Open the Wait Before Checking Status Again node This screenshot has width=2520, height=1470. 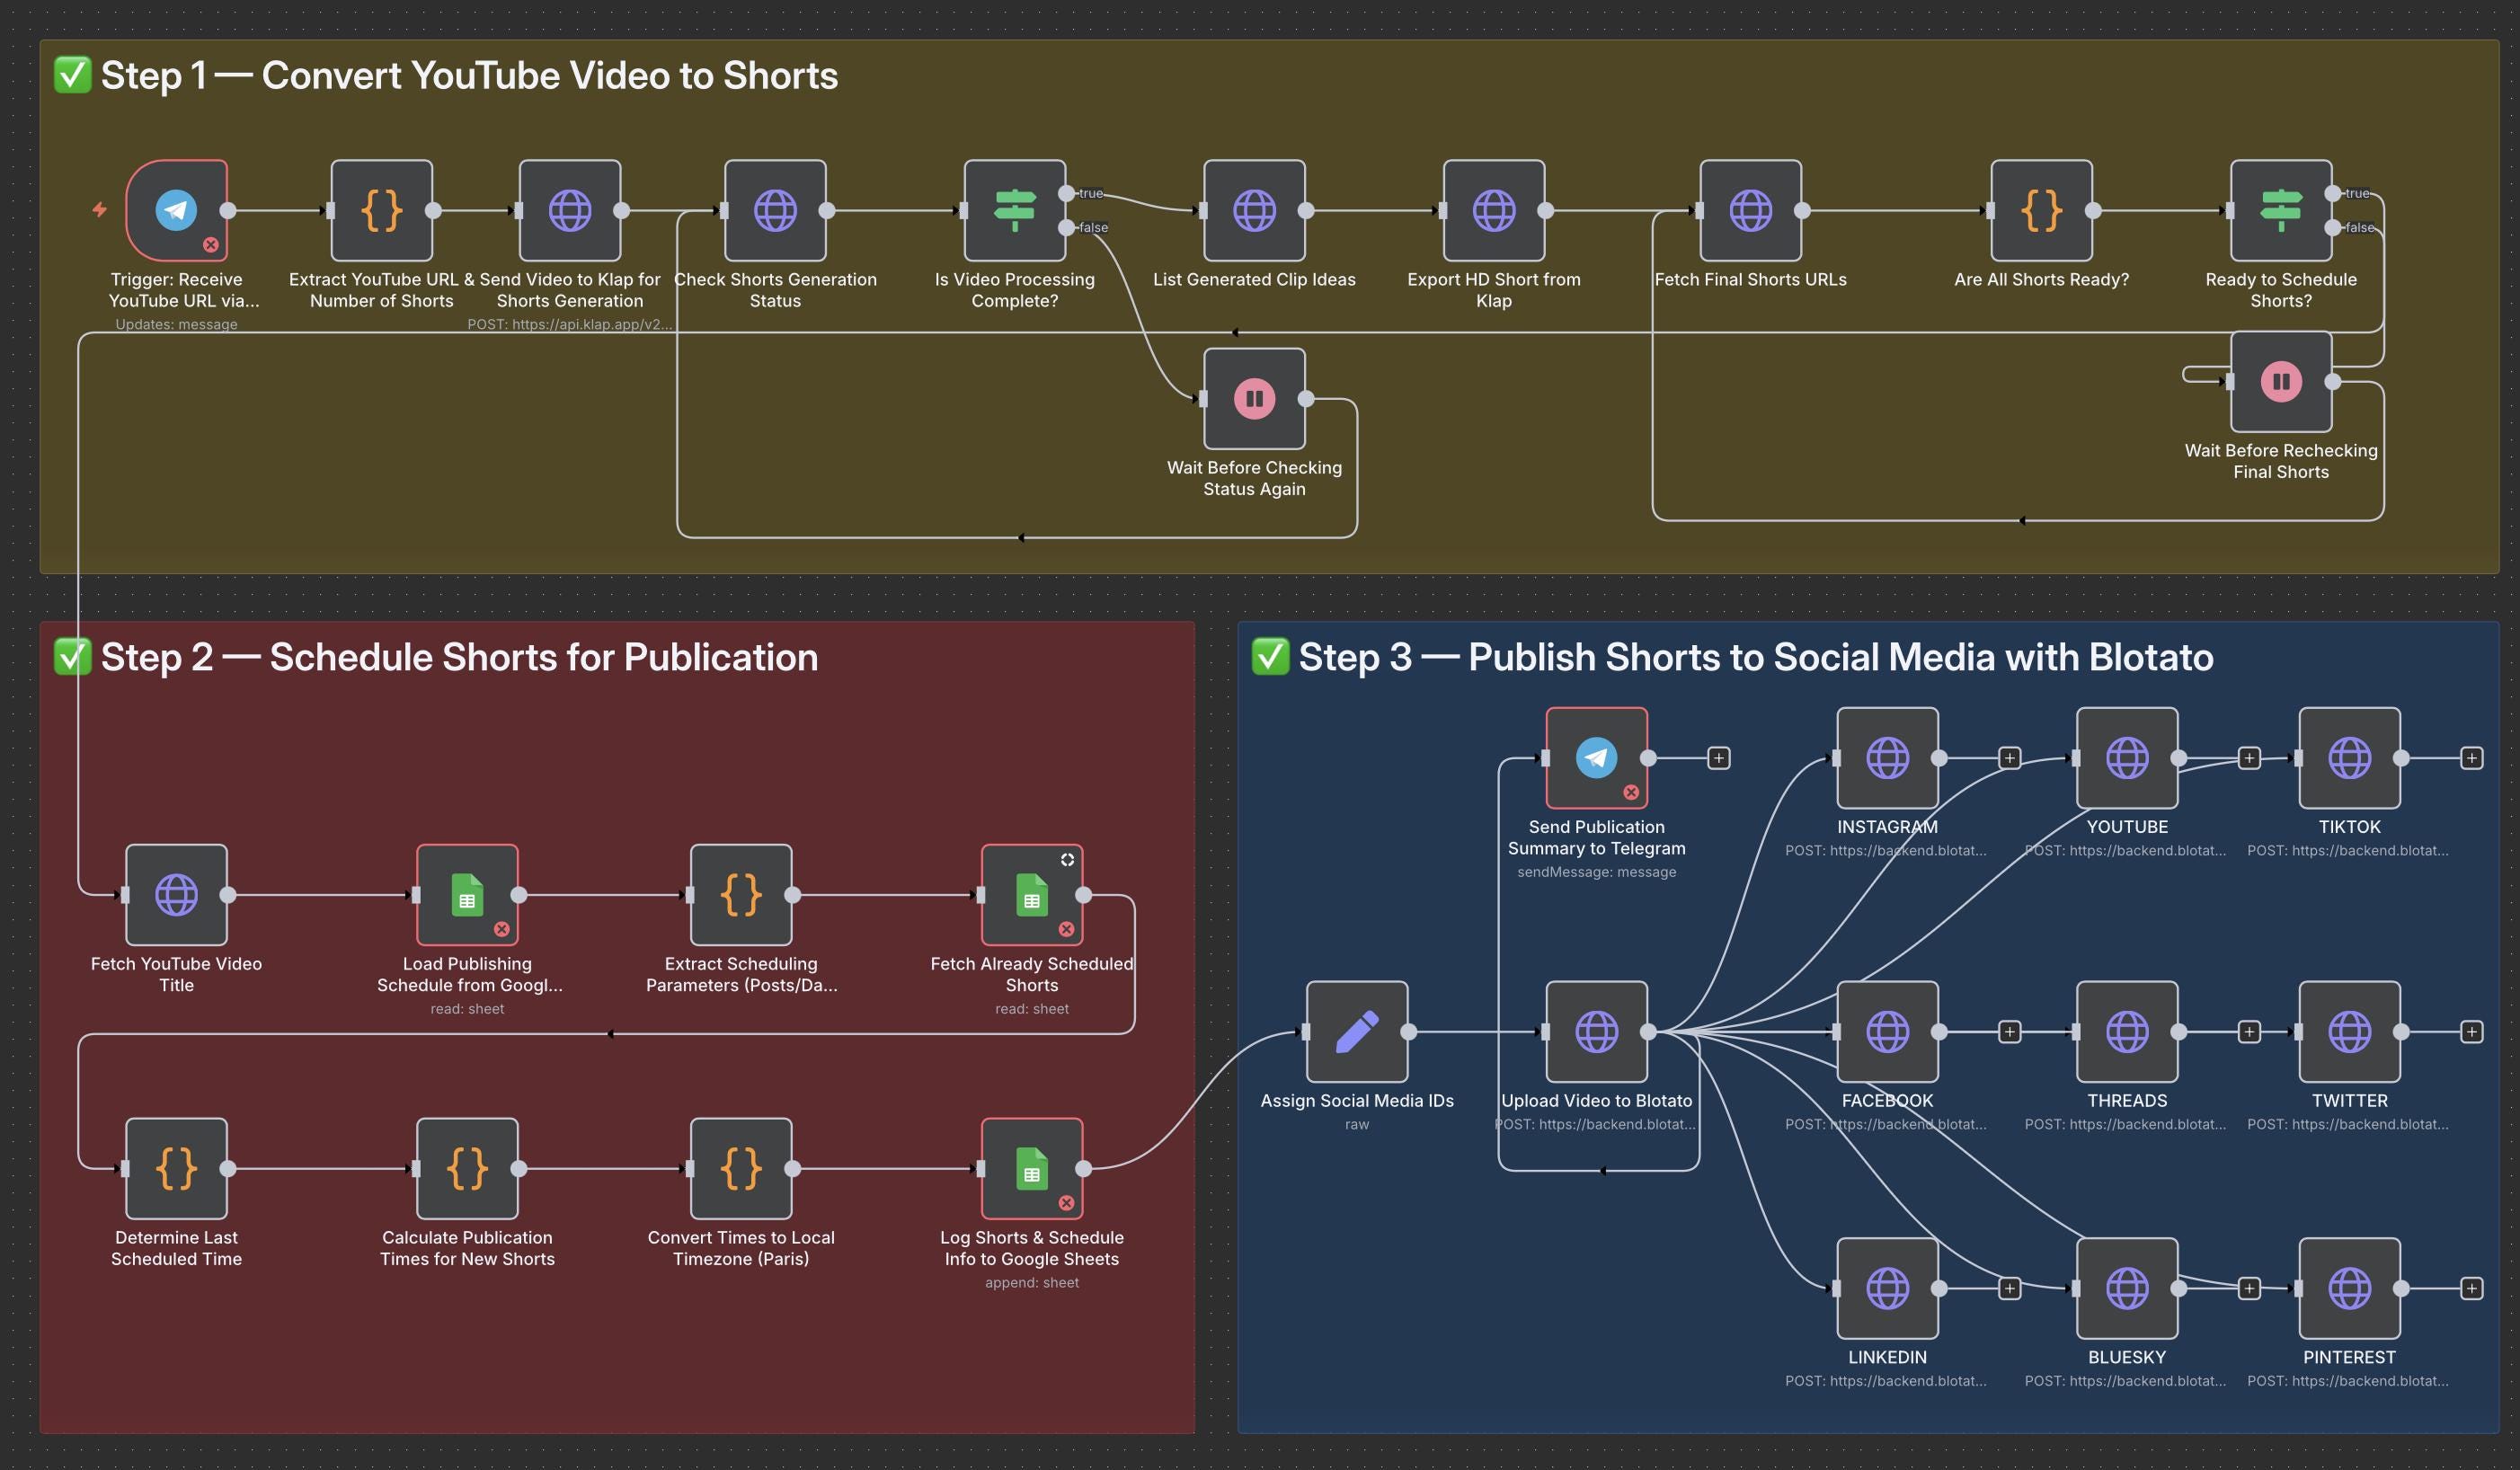pos(1254,398)
